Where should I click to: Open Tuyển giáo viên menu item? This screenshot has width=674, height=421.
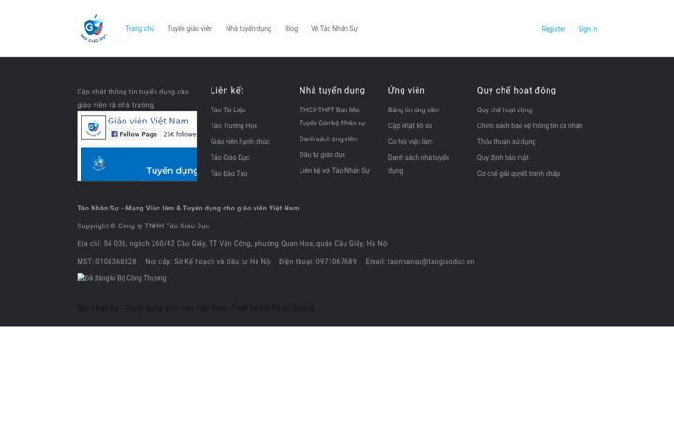[190, 29]
